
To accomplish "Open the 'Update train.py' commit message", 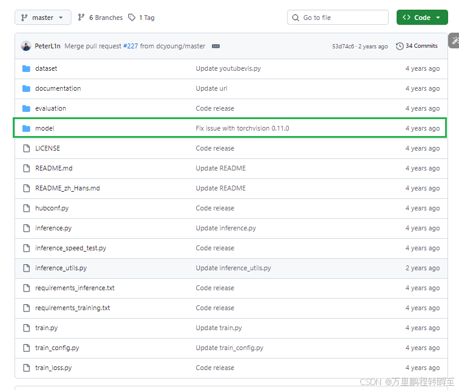I will pos(219,328).
